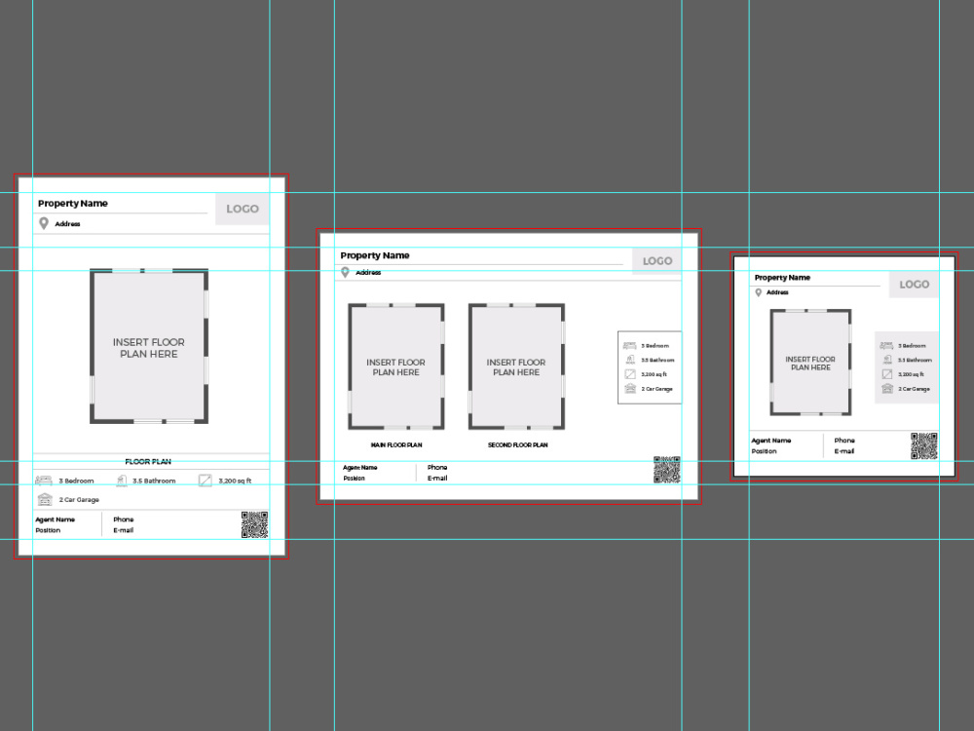Image resolution: width=974 pixels, height=731 pixels.
Task: Select '2 Car Garage' text on the small right artboard
Action: (914, 389)
